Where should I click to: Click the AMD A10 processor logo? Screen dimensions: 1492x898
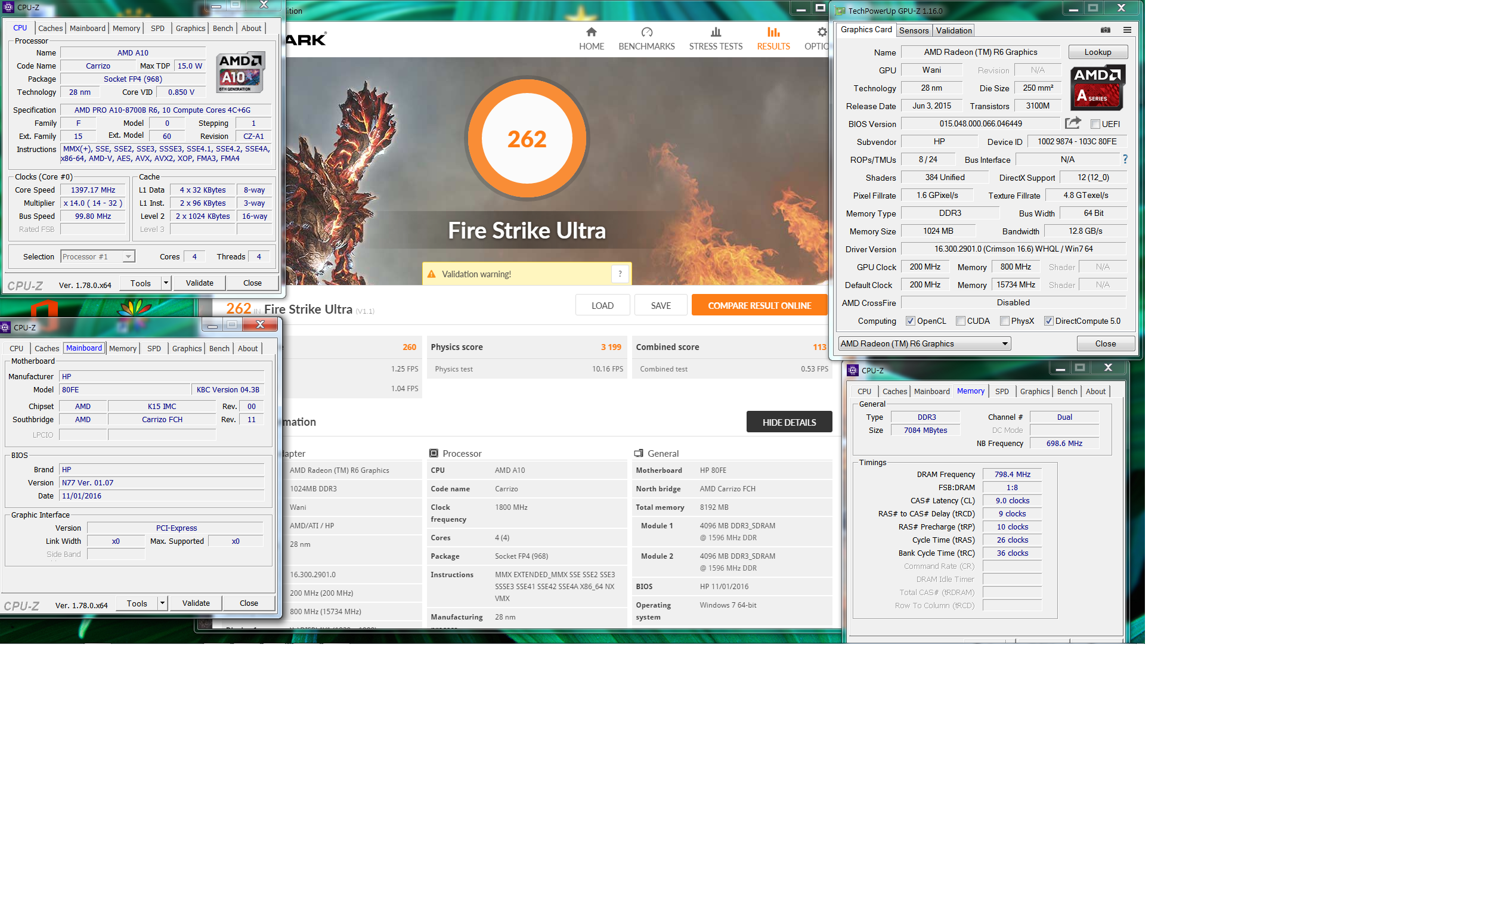[241, 72]
